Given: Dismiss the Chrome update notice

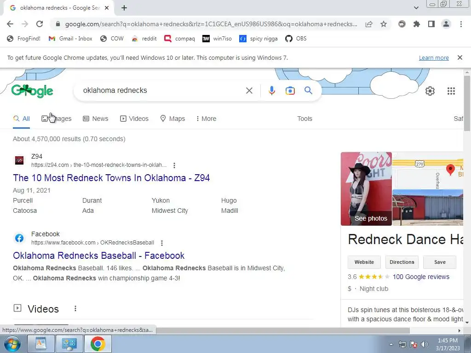Looking at the screenshot, I should pyautogui.click(x=460, y=57).
